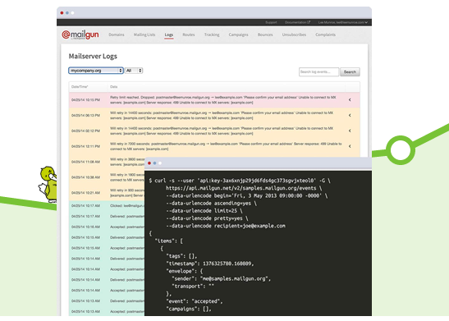Open the Documentation link

[297, 22]
